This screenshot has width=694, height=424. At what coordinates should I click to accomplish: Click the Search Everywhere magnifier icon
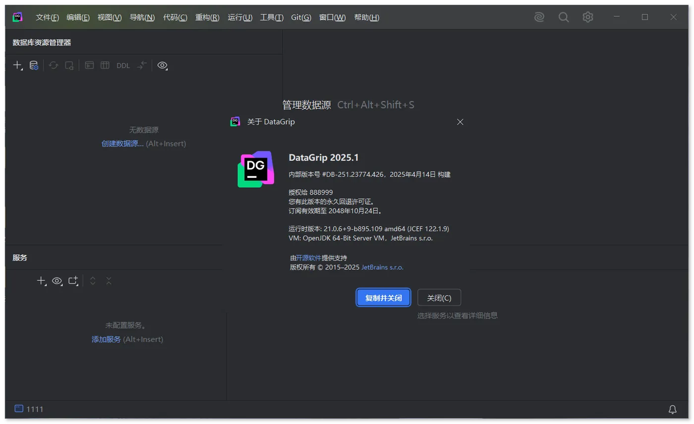(564, 17)
